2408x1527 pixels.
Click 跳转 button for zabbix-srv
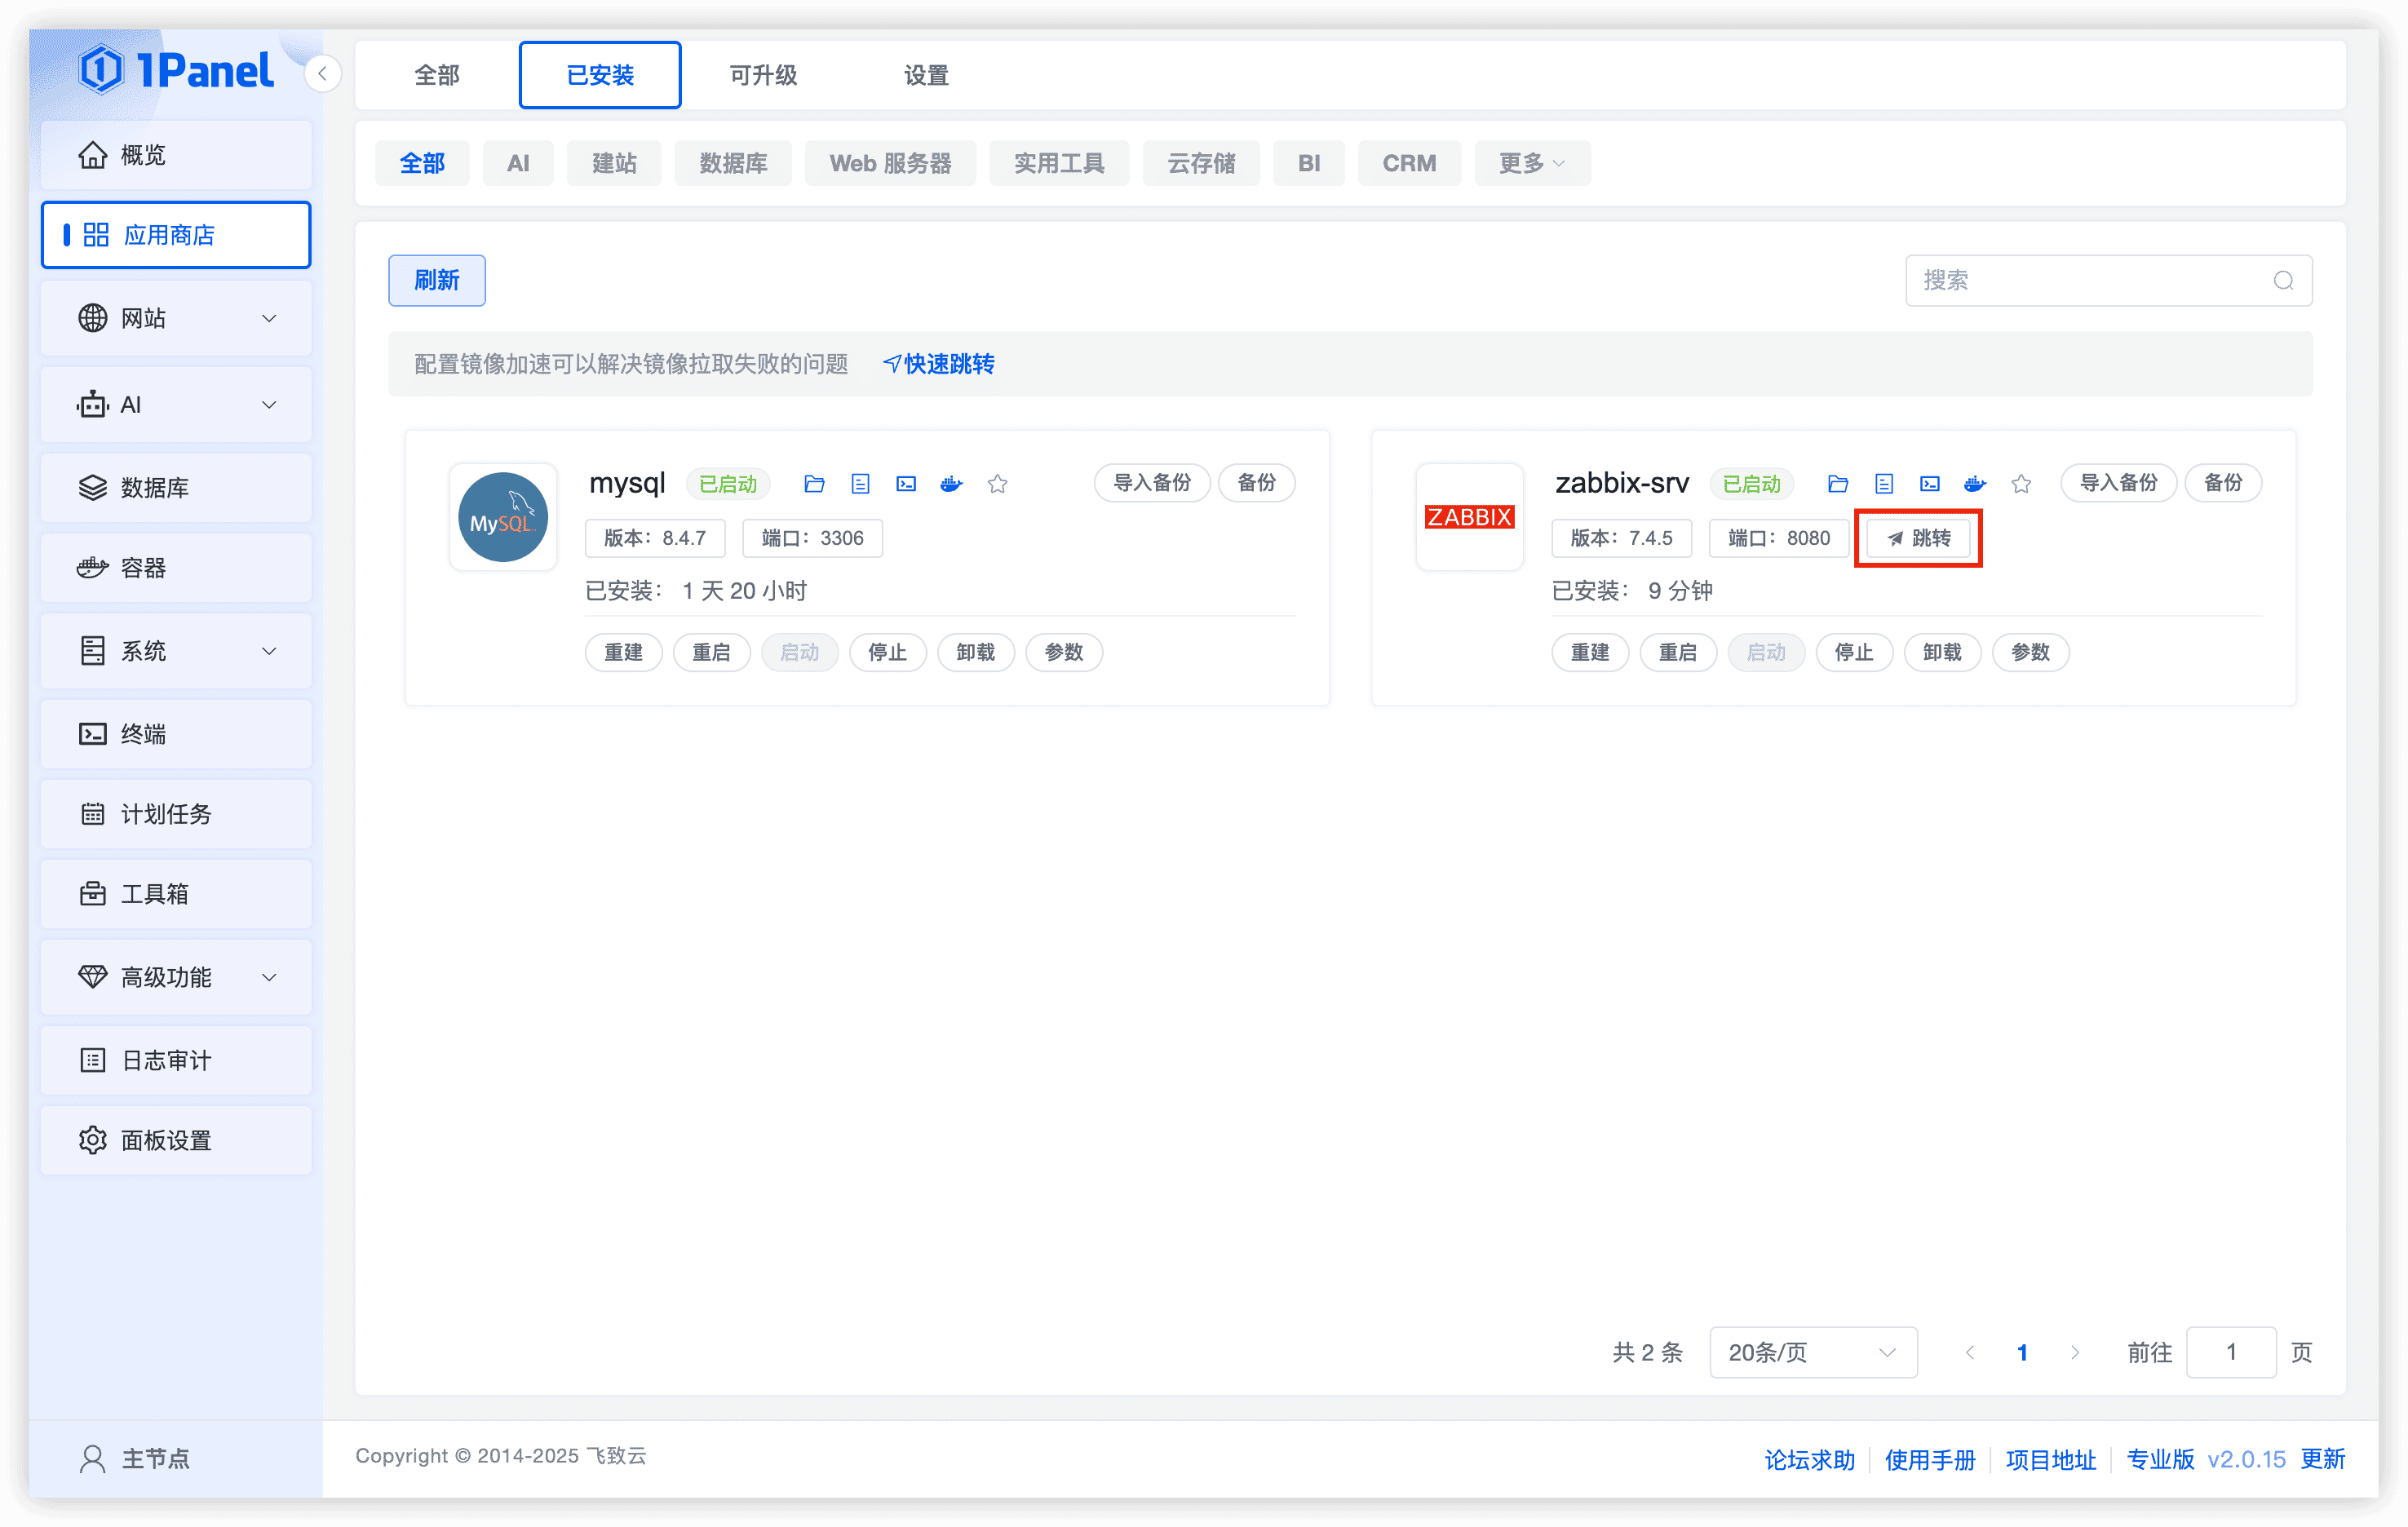(x=1918, y=538)
